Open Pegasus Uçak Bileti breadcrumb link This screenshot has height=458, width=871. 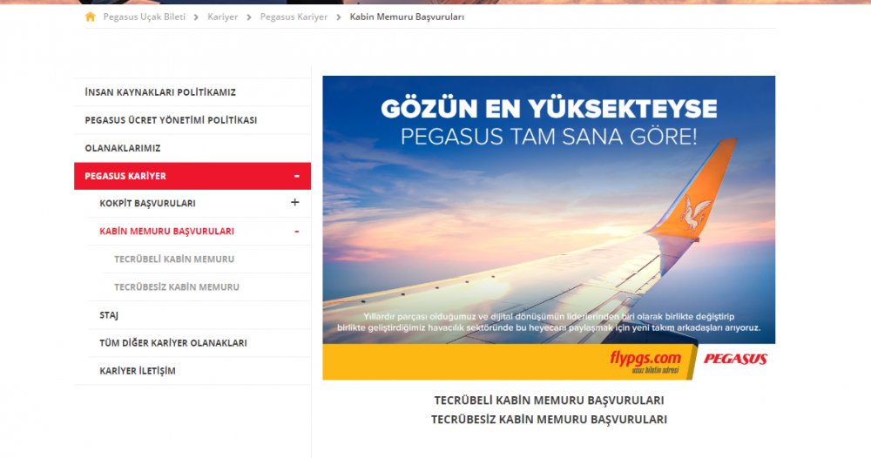click(x=144, y=17)
